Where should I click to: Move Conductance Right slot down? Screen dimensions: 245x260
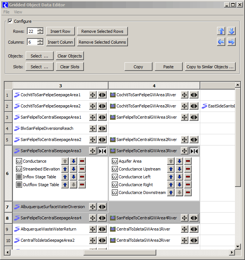(179, 185)
